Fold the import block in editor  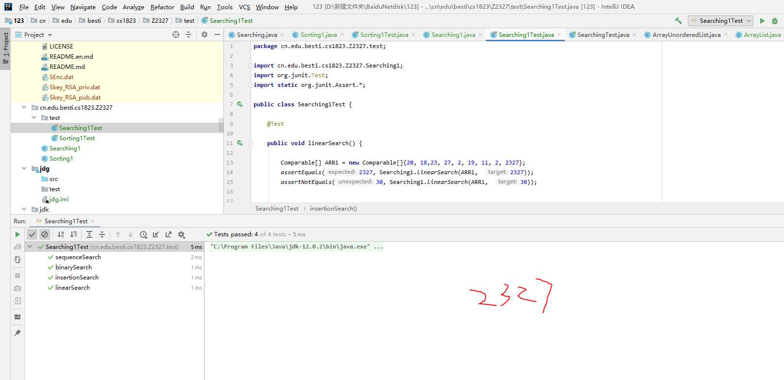tap(251, 66)
